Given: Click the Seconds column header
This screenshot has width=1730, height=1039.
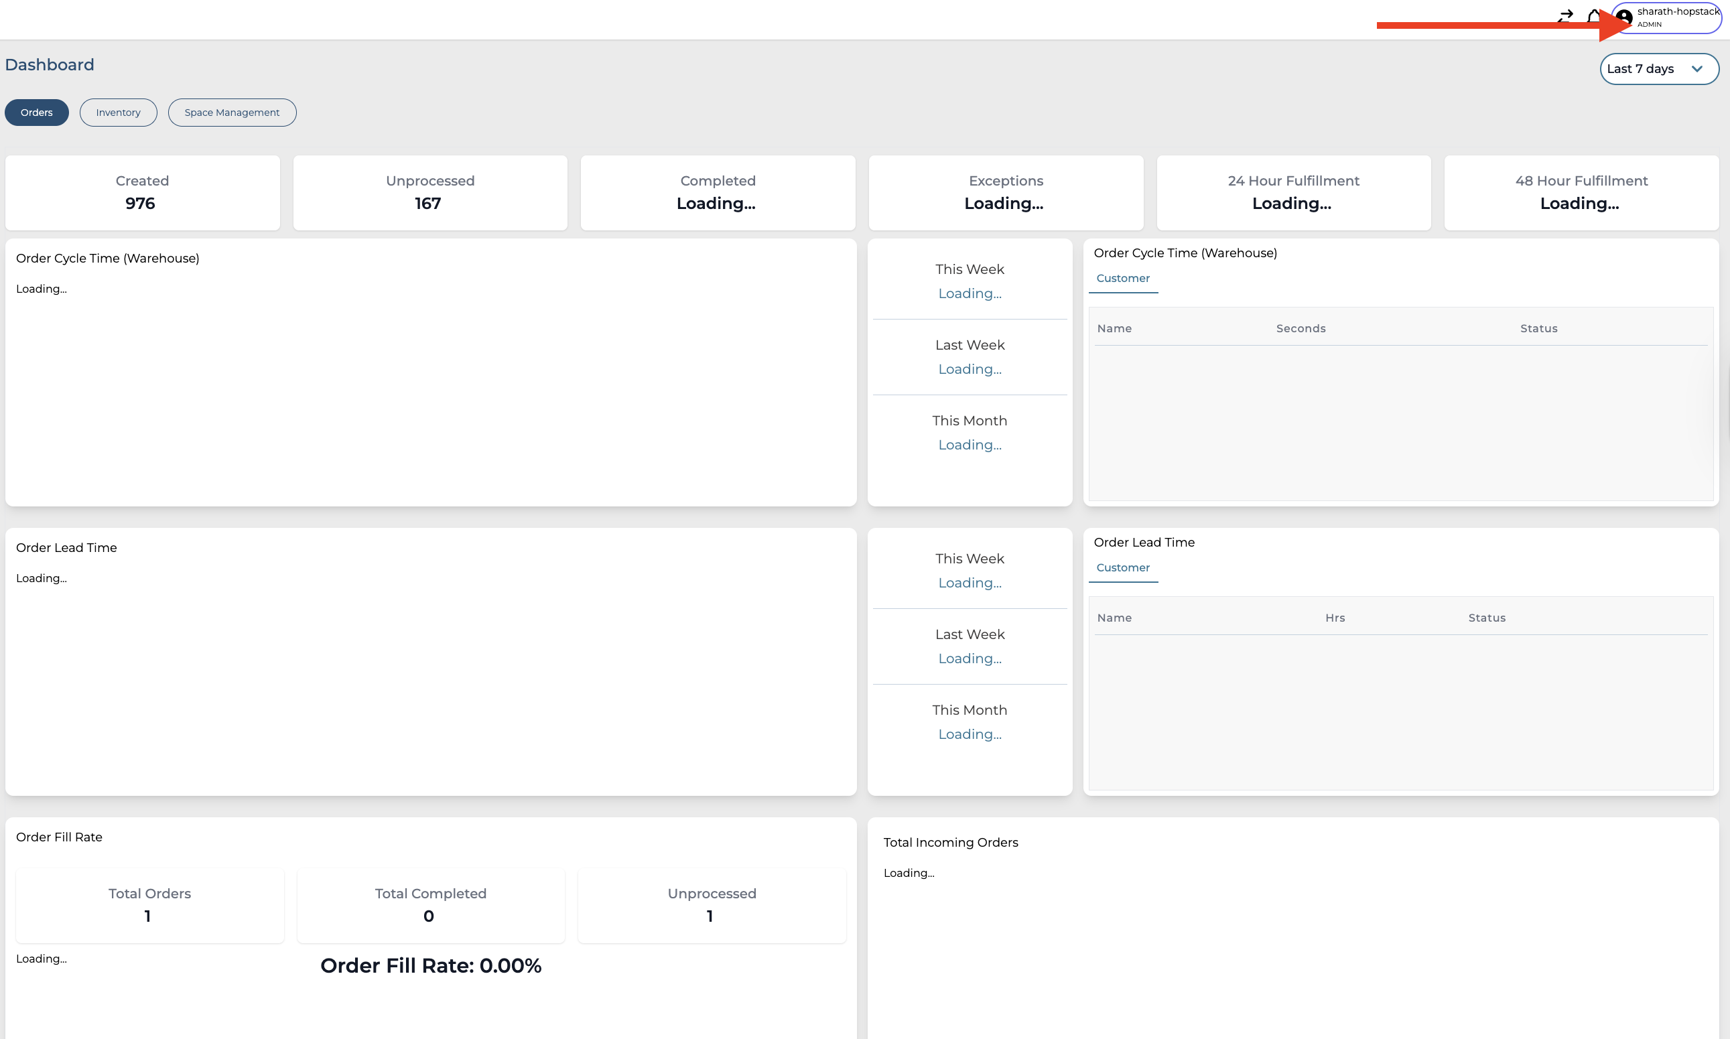Looking at the screenshot, I should coord(1300,328).
